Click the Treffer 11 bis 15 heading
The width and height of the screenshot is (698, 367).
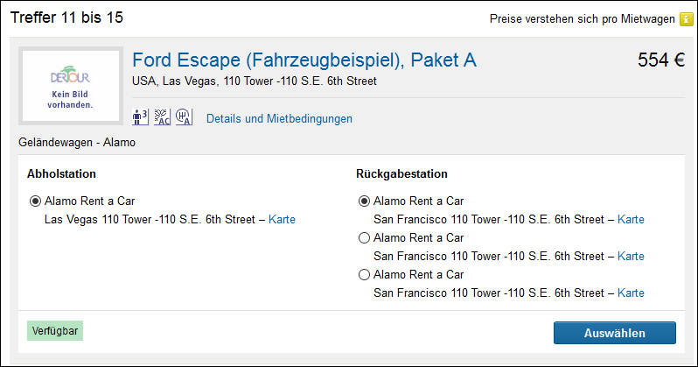(66, 18)
